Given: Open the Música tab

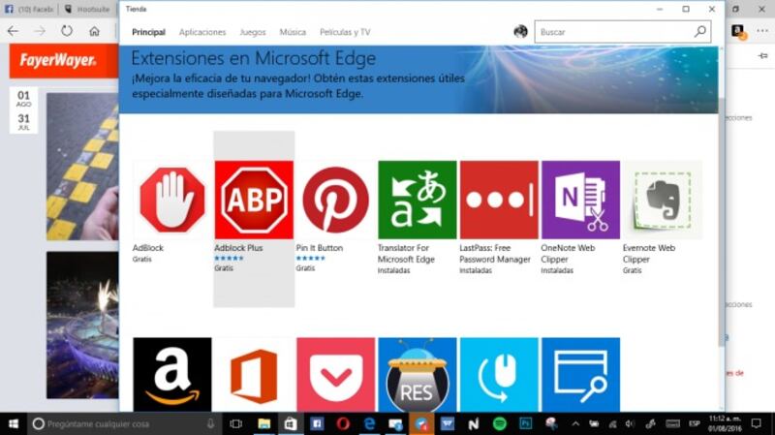Looking at the screenshot, I should pos(293,32).
